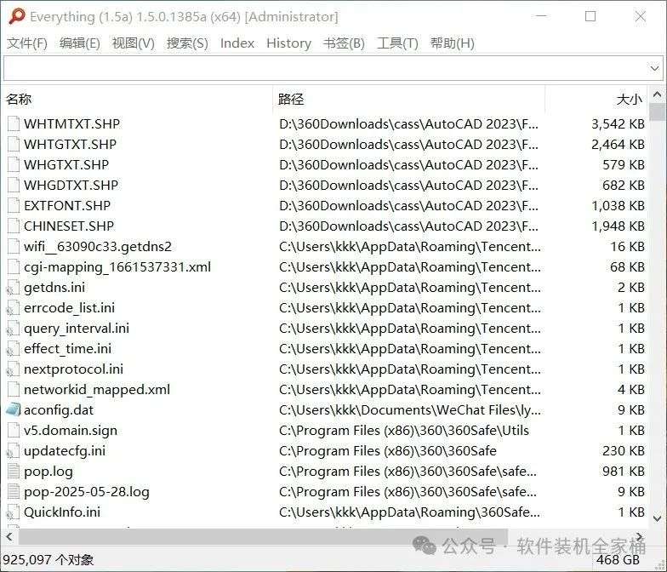Screen dimensions: 667x572
Task: Click the getdns.ini settings file icon
Action: [13, 288]
